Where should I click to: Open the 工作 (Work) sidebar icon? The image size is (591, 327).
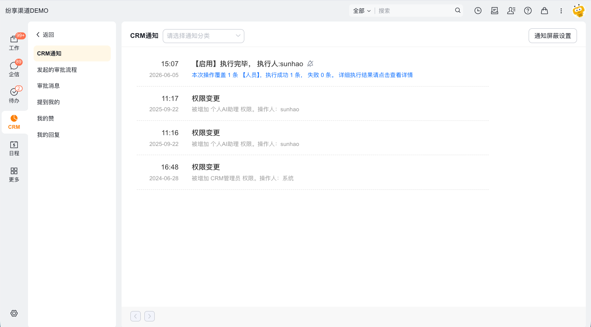[14, 42]
